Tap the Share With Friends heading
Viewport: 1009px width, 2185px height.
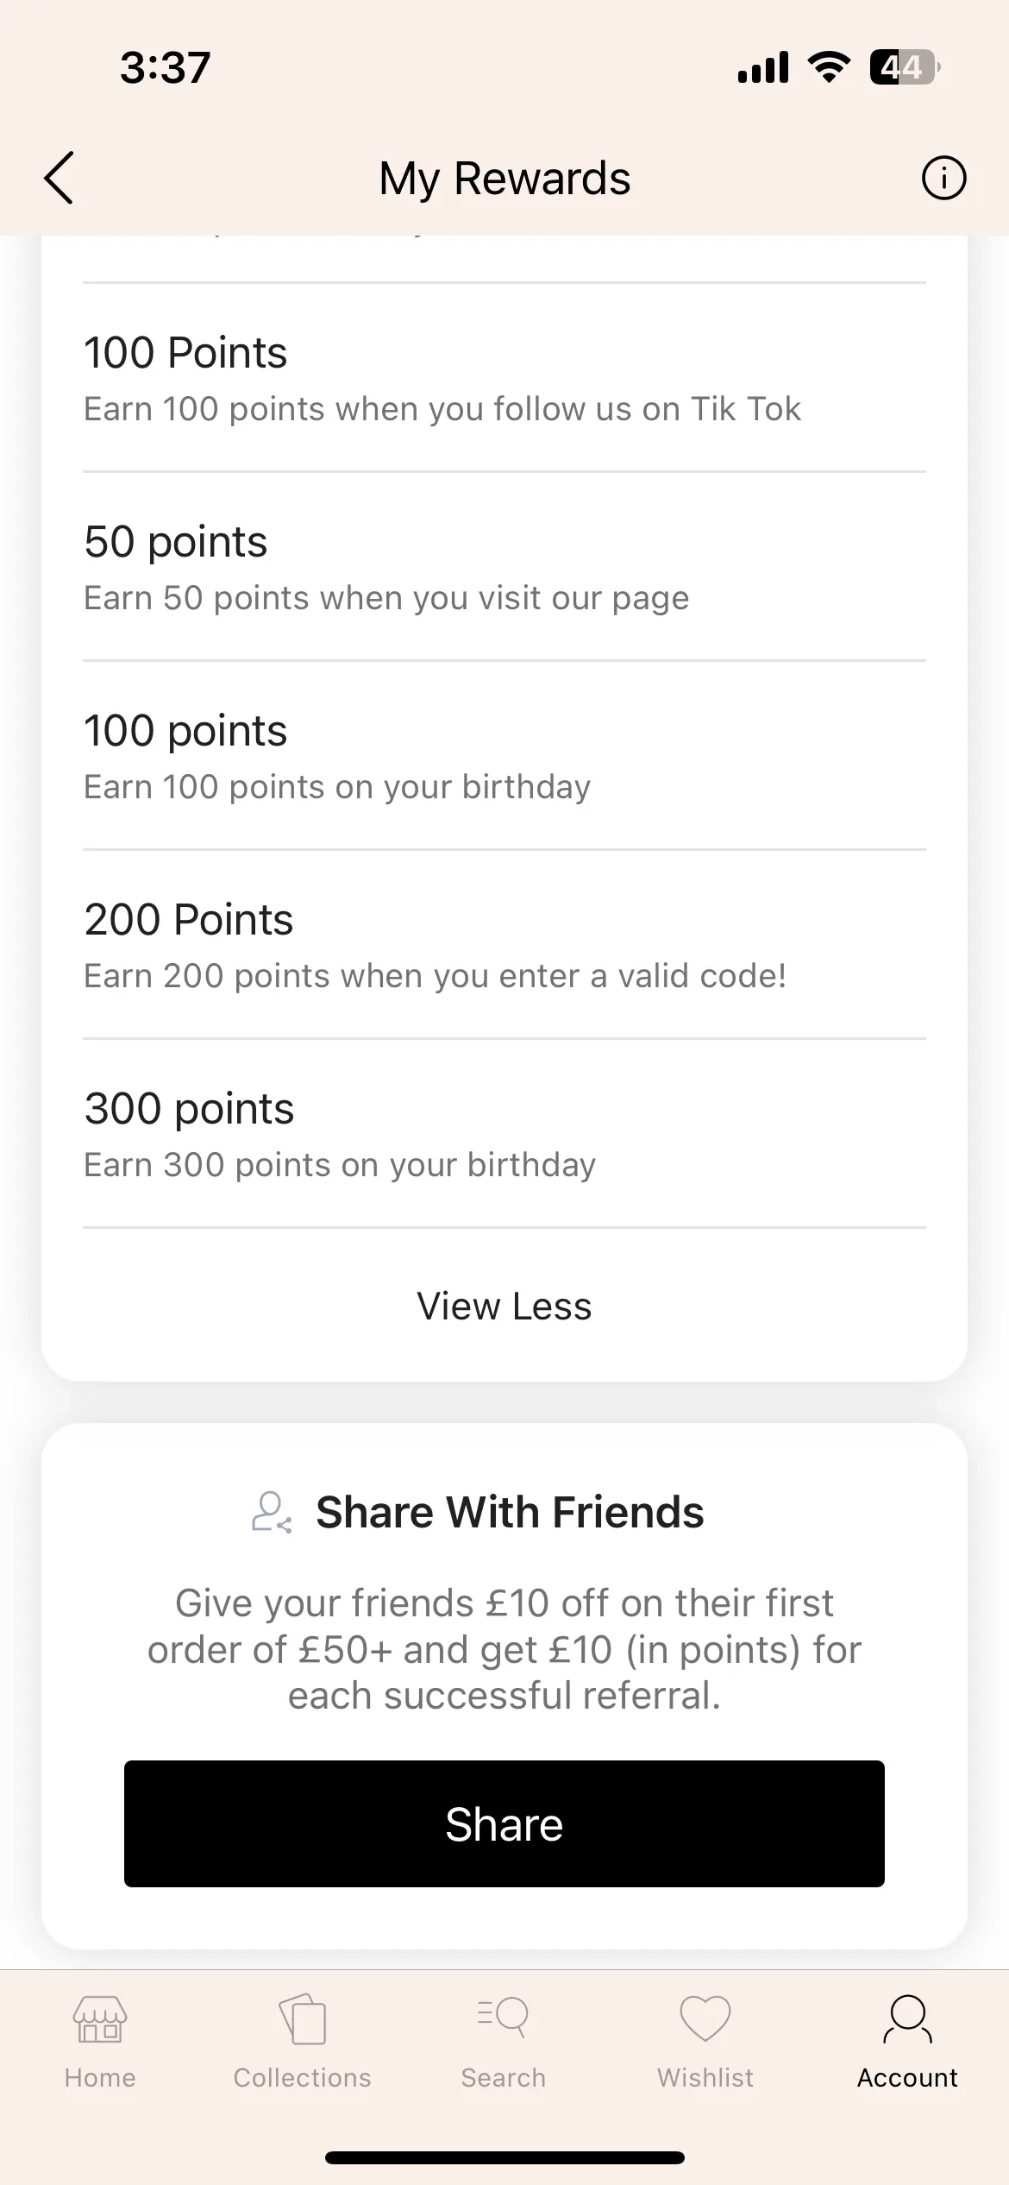point(510,1512)
